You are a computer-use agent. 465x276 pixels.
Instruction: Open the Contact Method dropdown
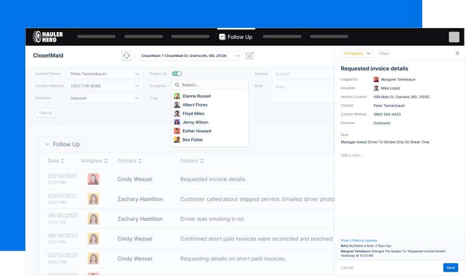tap(105, 86)
